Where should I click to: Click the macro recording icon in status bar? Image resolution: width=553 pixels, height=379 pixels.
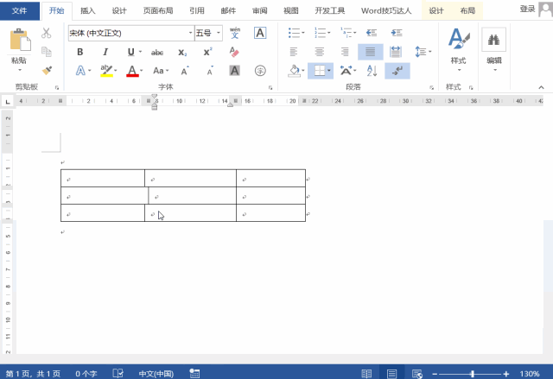click(x=194, y=373)
